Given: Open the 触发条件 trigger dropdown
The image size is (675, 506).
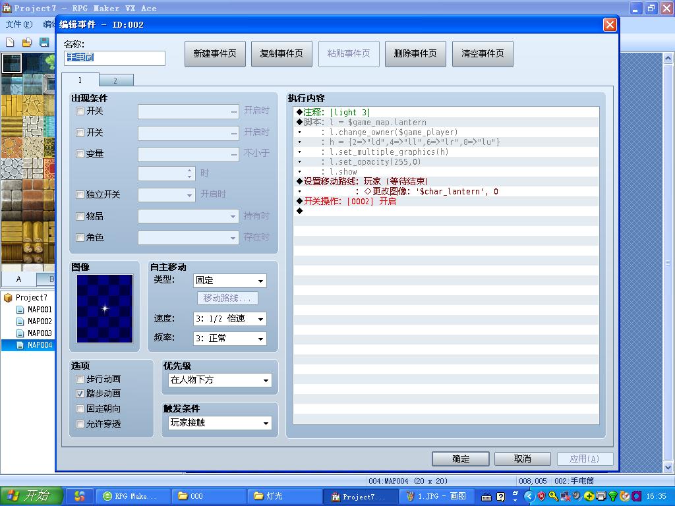Looking at the screenshot, I should click(x=220, y=423).
